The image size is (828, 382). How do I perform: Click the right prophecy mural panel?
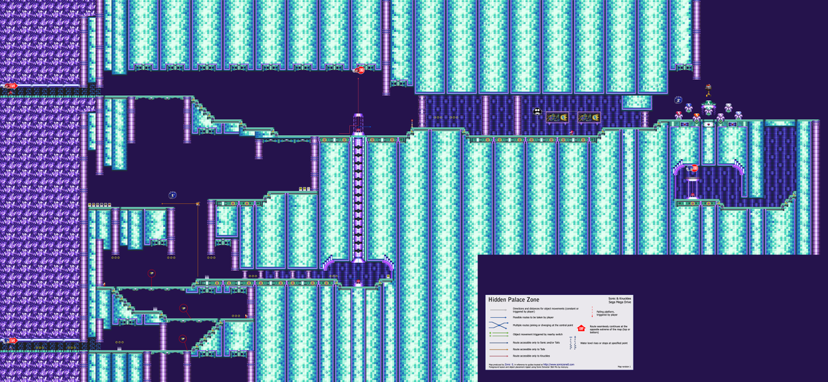click(x=589, y=117)
